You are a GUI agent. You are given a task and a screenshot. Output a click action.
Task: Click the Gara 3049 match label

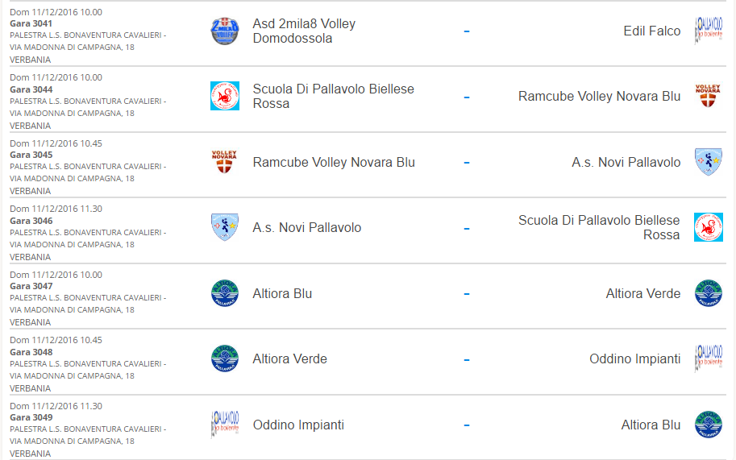[31, 417]
